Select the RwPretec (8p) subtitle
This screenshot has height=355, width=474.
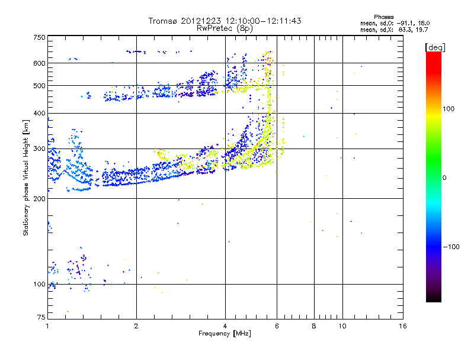(x=225, y=28)
